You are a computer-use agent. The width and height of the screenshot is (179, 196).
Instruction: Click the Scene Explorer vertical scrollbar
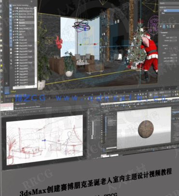click(36, 46)
